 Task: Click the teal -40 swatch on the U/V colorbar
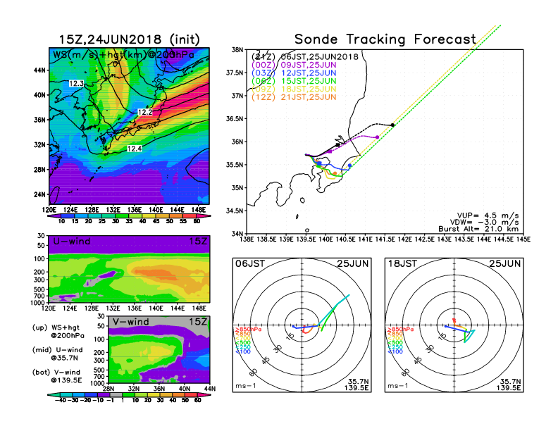pos(54,394)
